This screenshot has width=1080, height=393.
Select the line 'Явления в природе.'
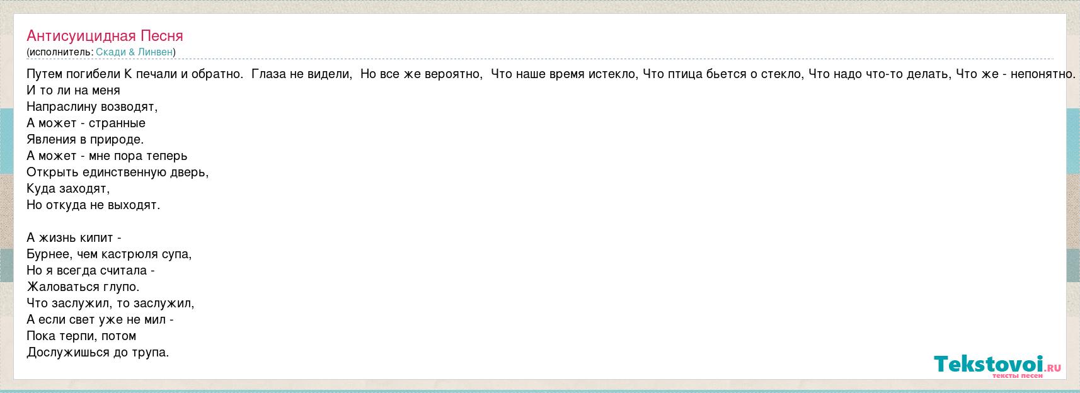86,139
